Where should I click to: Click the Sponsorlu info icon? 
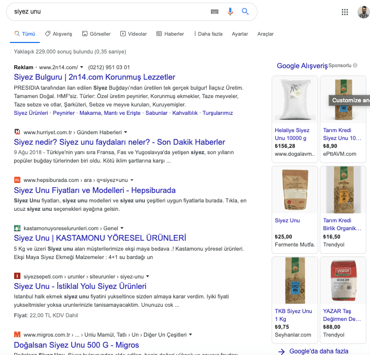(355, 65)
